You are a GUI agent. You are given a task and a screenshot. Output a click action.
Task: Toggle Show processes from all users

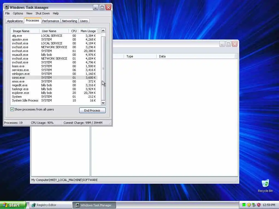[12, 109]
